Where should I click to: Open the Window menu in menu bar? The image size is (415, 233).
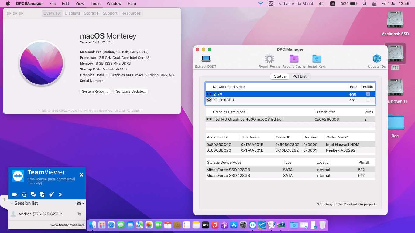pyautogui.click(x=114, y=4)
